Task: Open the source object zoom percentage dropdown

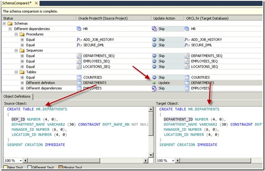Action: (x=21, y=160)
